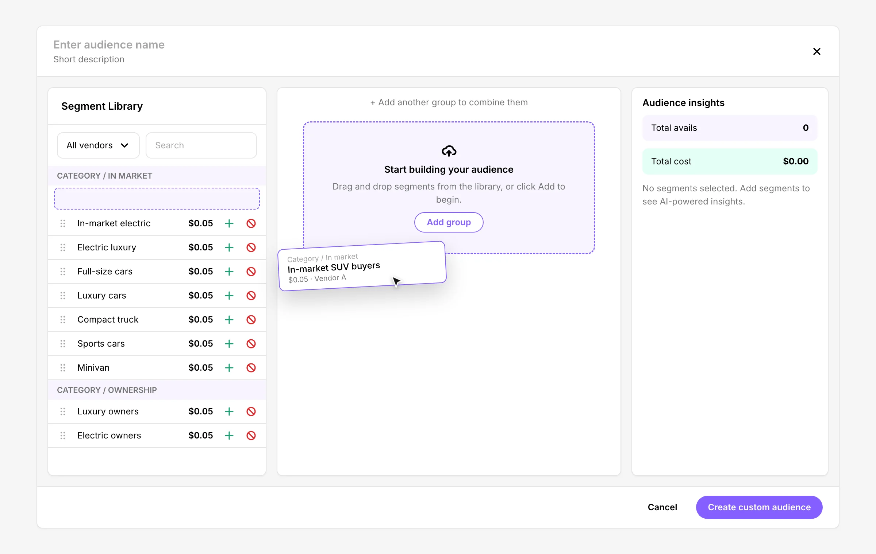Add the Sports cars segment
This screenshot has height=554, width=876.
coord(229,344)
